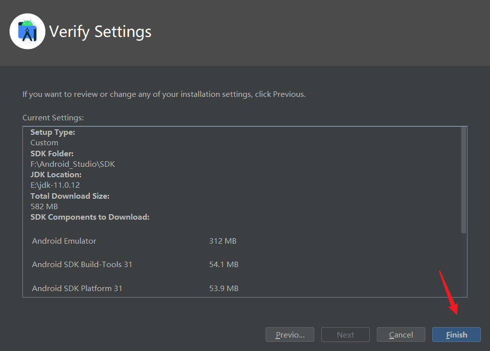Screen dimensions: 490x351
Task: Select the Android Emulator list entry
Action: [64, 241]
